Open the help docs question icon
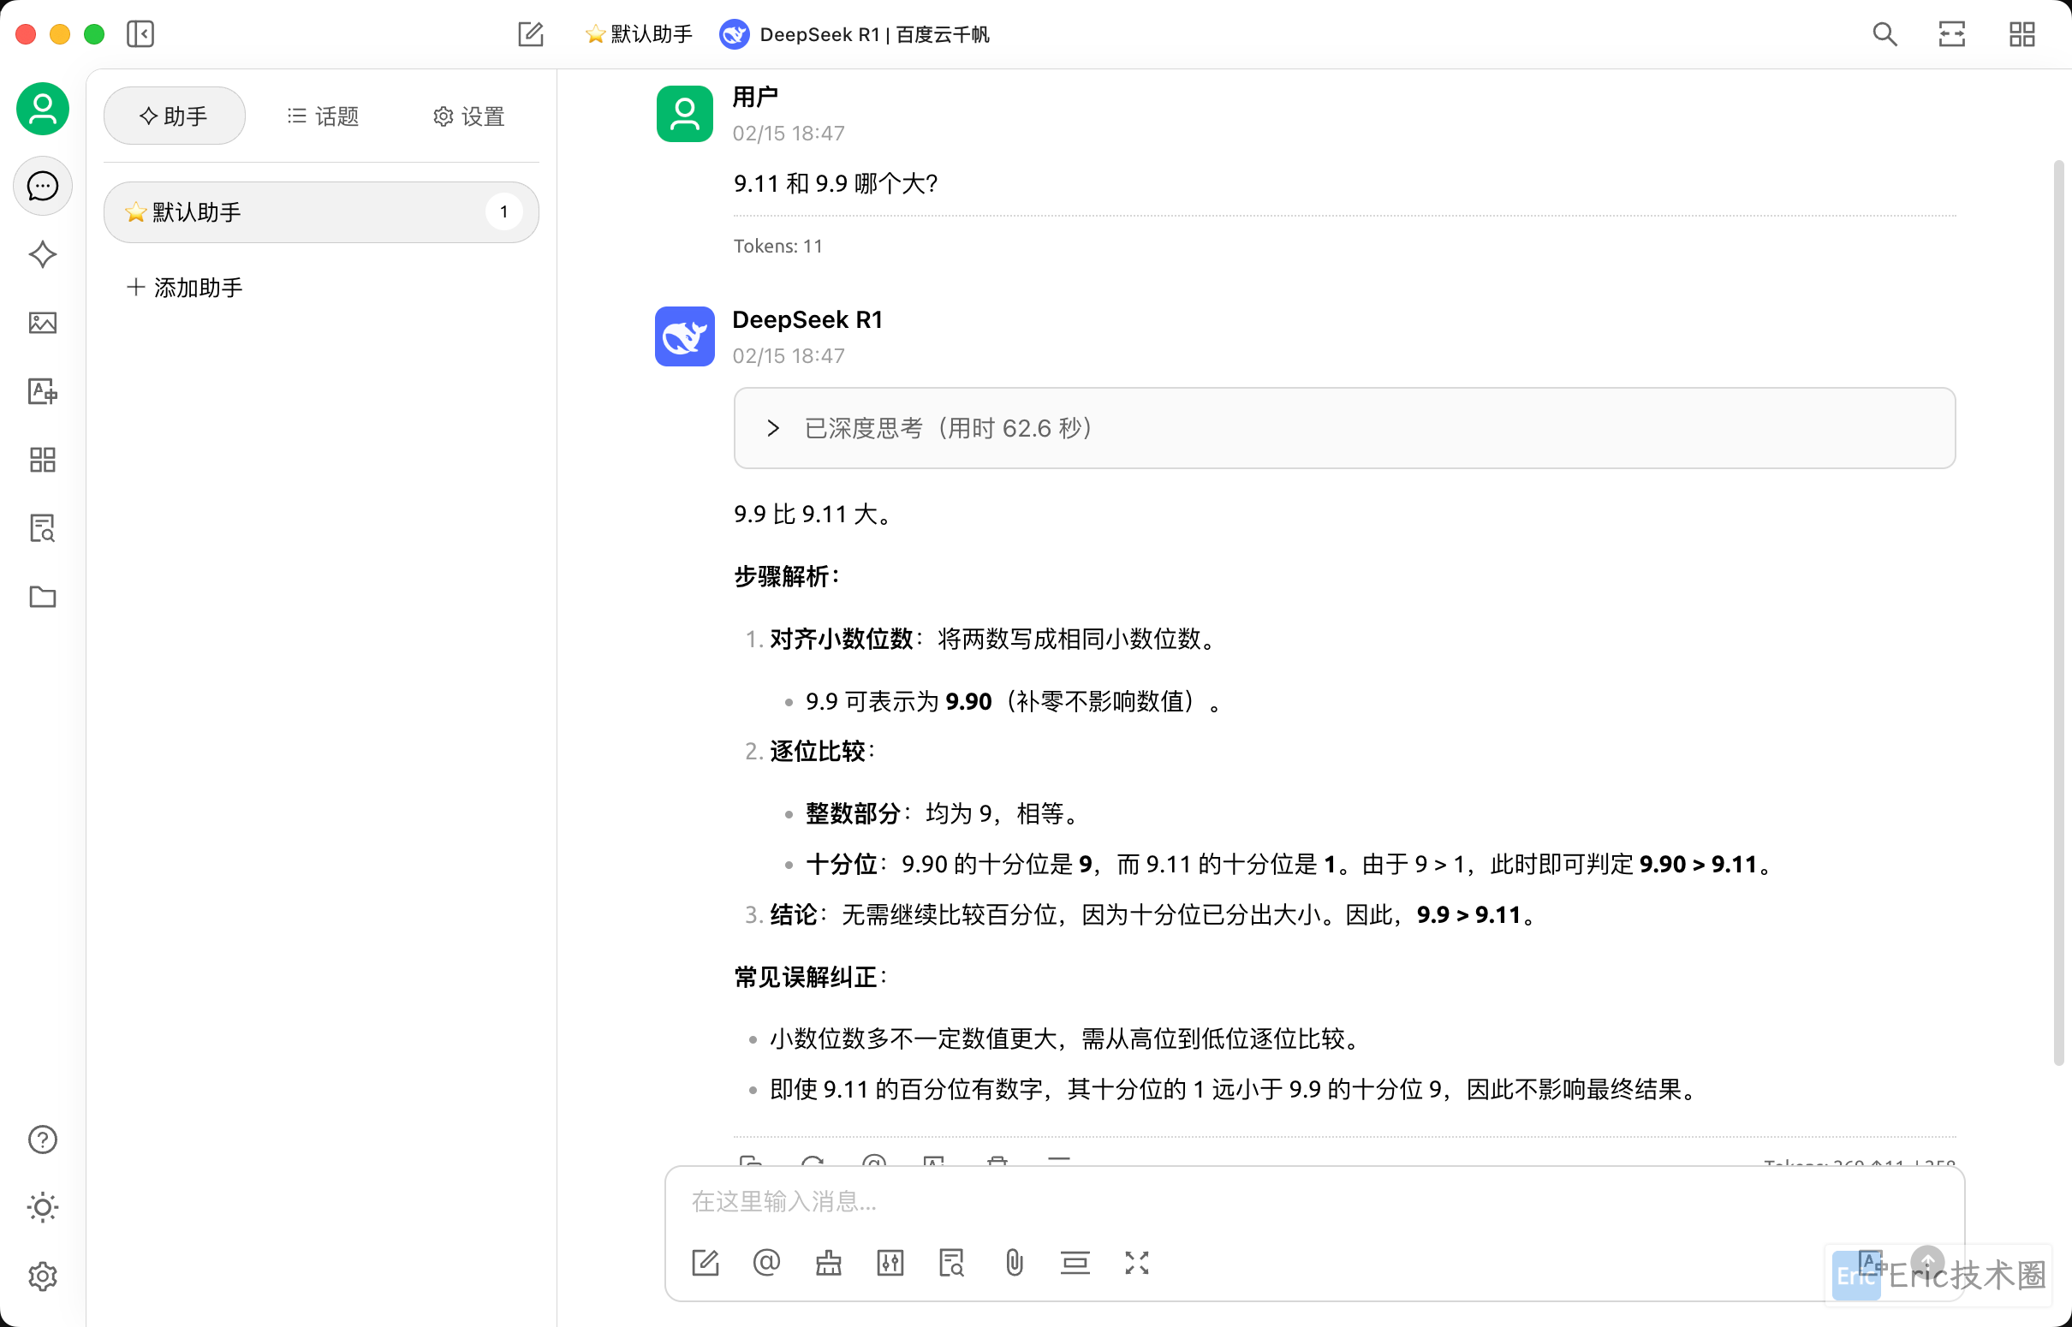Image resolution: width=2072 pixels, height=1327 pixels. click(x=42, y=1140)
